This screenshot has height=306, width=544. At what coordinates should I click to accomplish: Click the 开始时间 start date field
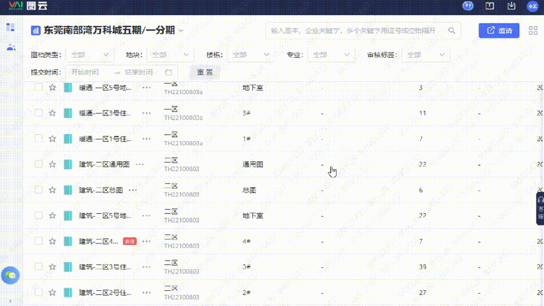(x=88, y=72)
